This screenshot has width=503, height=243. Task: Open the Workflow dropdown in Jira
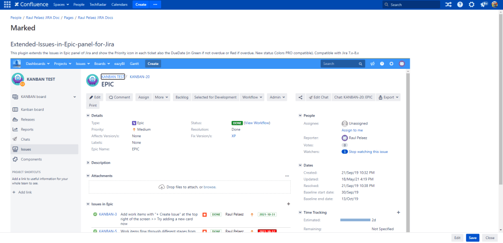tap(252, 97)
